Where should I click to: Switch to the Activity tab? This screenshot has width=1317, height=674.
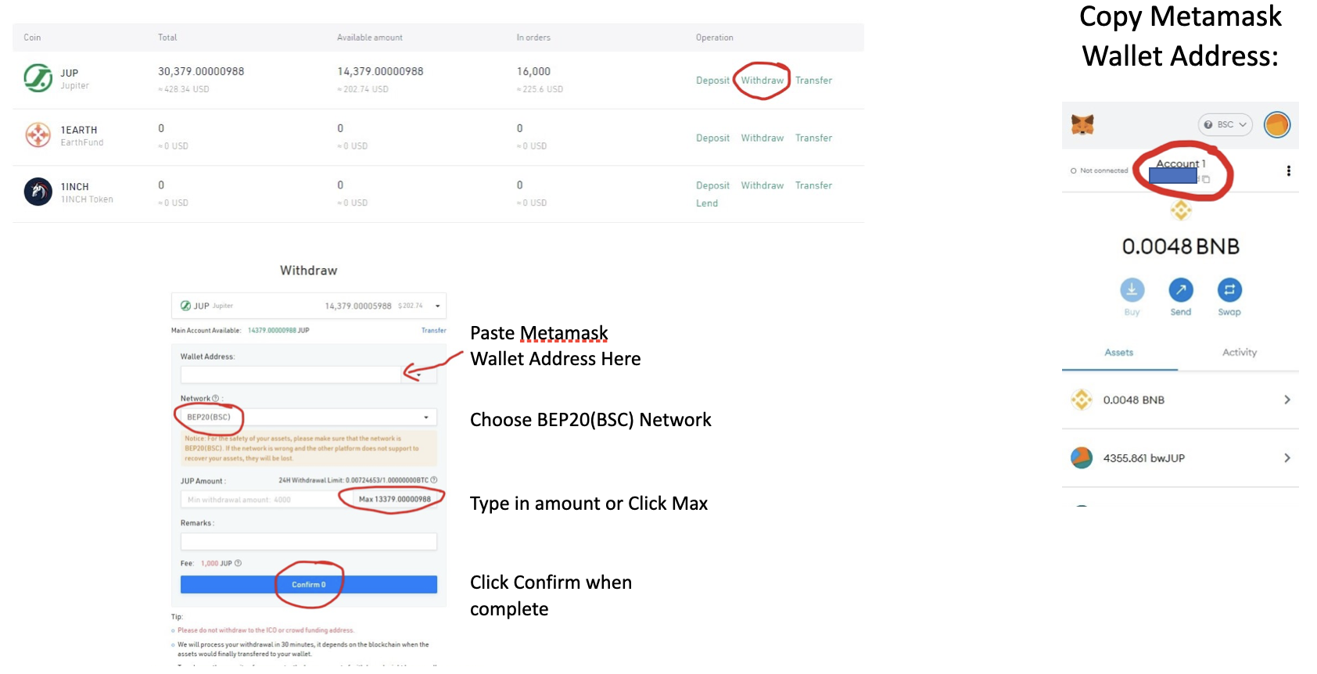pyautogui.click(x=1239, y=353)
